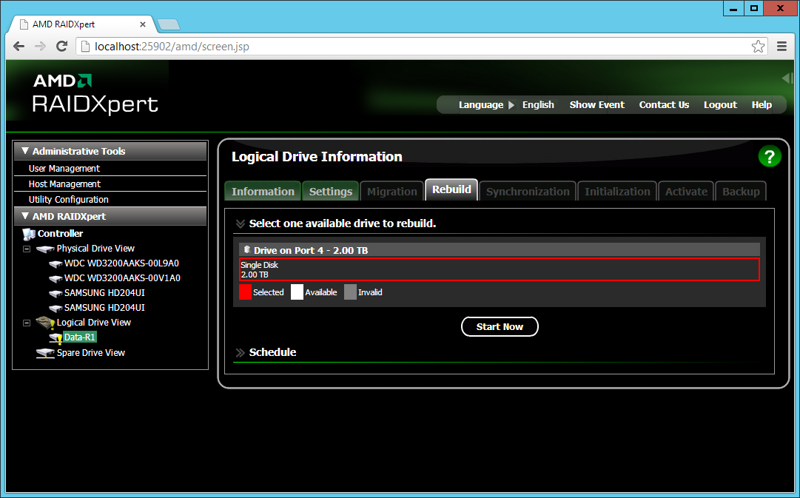Open the Initialization tab
800x498 pixels.
pyautogui.click(x=617, y=192)
